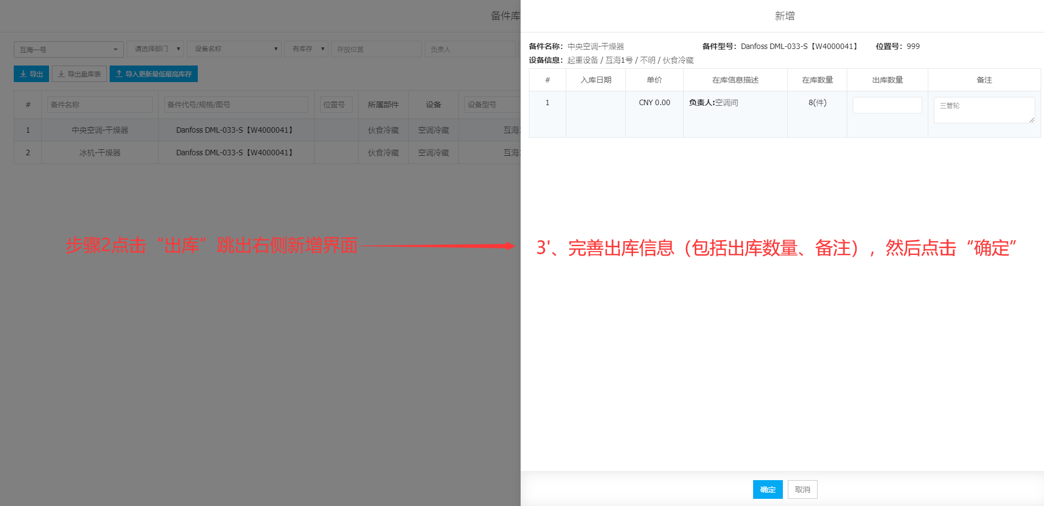1044x506 pixels.
Task: Click 空调冷藏 in the 中央空调-干燥器 row
Action: [434, 130]
